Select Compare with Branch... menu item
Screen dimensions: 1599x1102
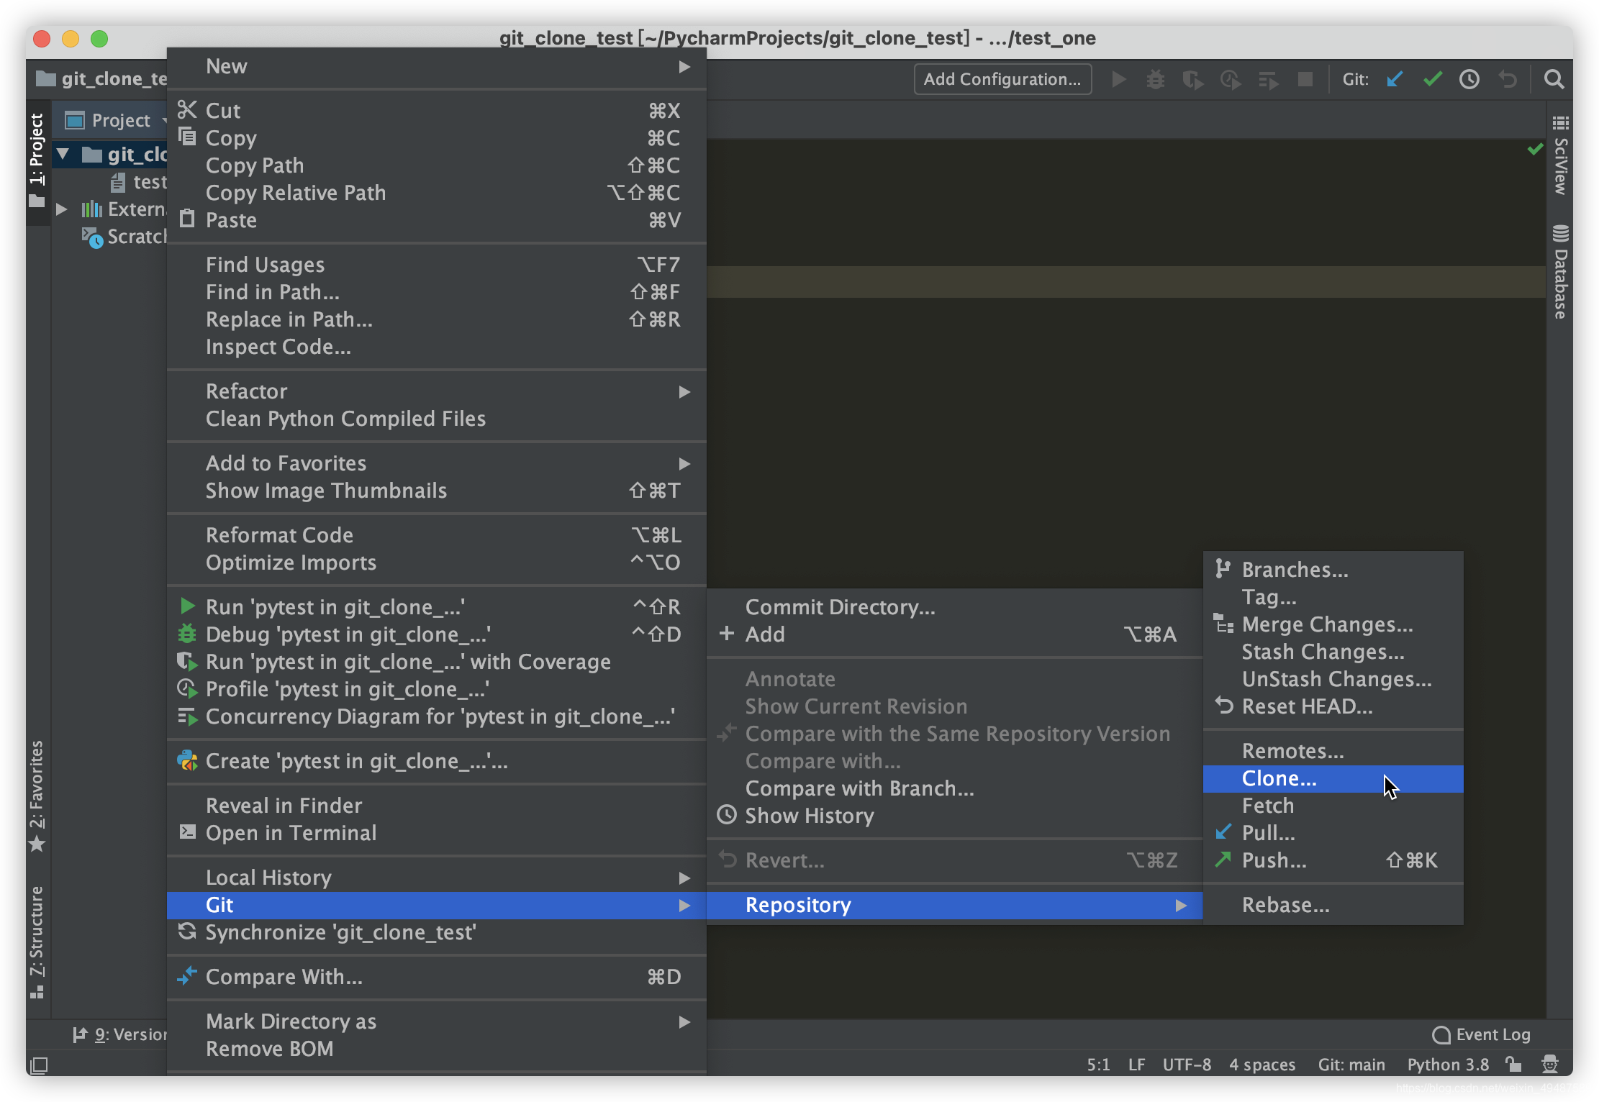(954, 788)
